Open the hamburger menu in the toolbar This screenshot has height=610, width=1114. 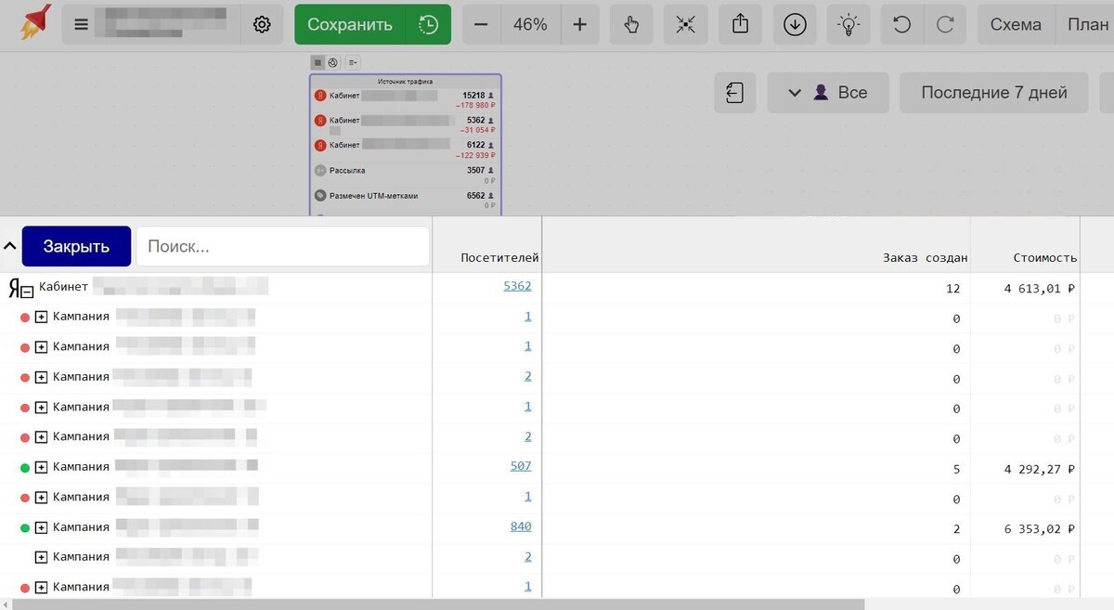[x=81, y=24]
